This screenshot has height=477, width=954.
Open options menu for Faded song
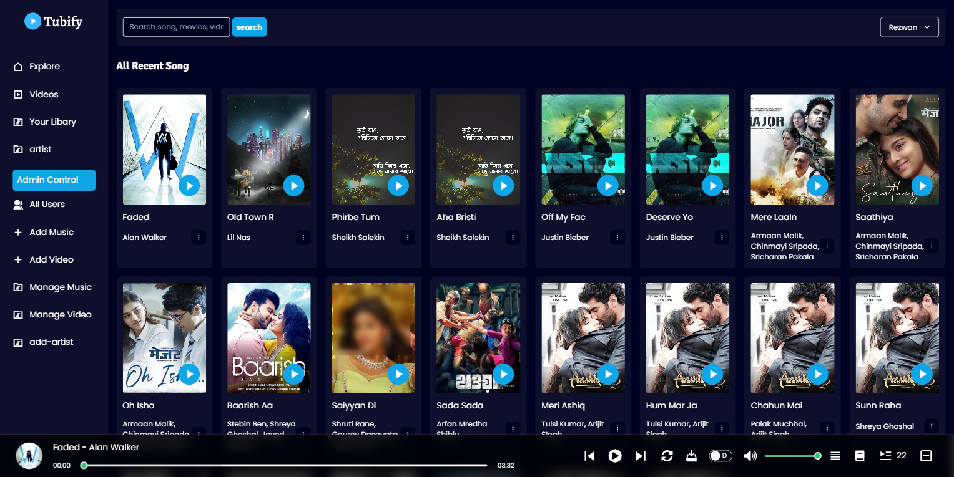pyautogui.click(x=199, y=238)
